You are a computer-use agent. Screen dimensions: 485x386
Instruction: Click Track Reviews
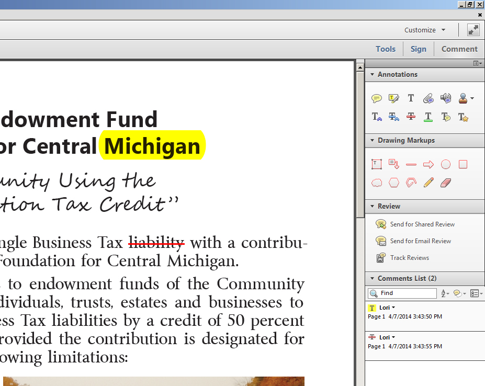[409, 258]
